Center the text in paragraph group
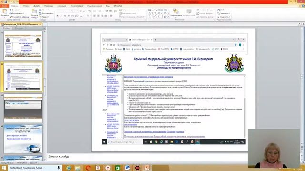Image resolution: width=305 pixels, height=171 pixels. [98, 16]
